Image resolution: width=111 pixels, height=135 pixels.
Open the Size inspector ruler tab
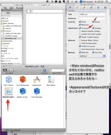(84, 8)
